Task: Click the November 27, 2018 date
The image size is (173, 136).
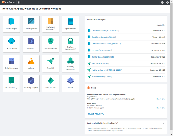Action: pyautogui.click(x=158, y=44)
